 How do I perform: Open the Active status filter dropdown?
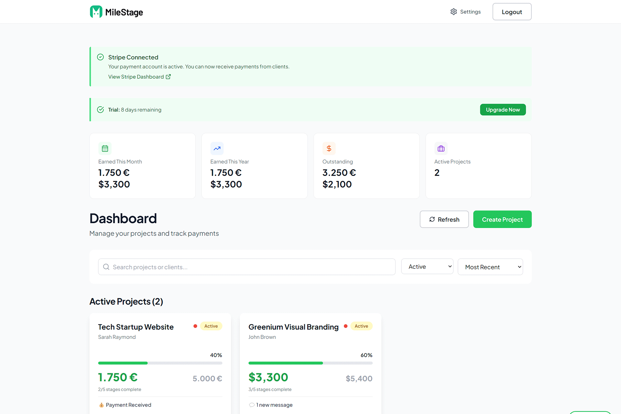tap(427, 267)
